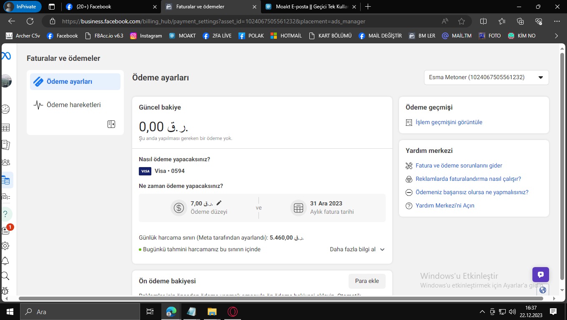Open the KART BÖLÜMÜ bookmark
The height and width of the screenshot is (320, 567).
pyautogui.click(x=331, y=36)
